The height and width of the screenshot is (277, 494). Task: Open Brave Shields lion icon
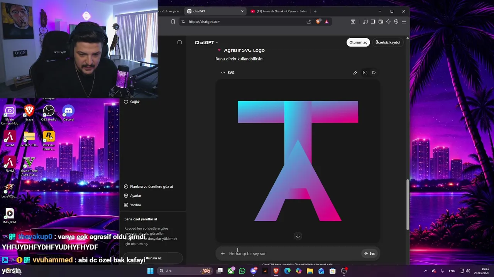tap(318, 22)
